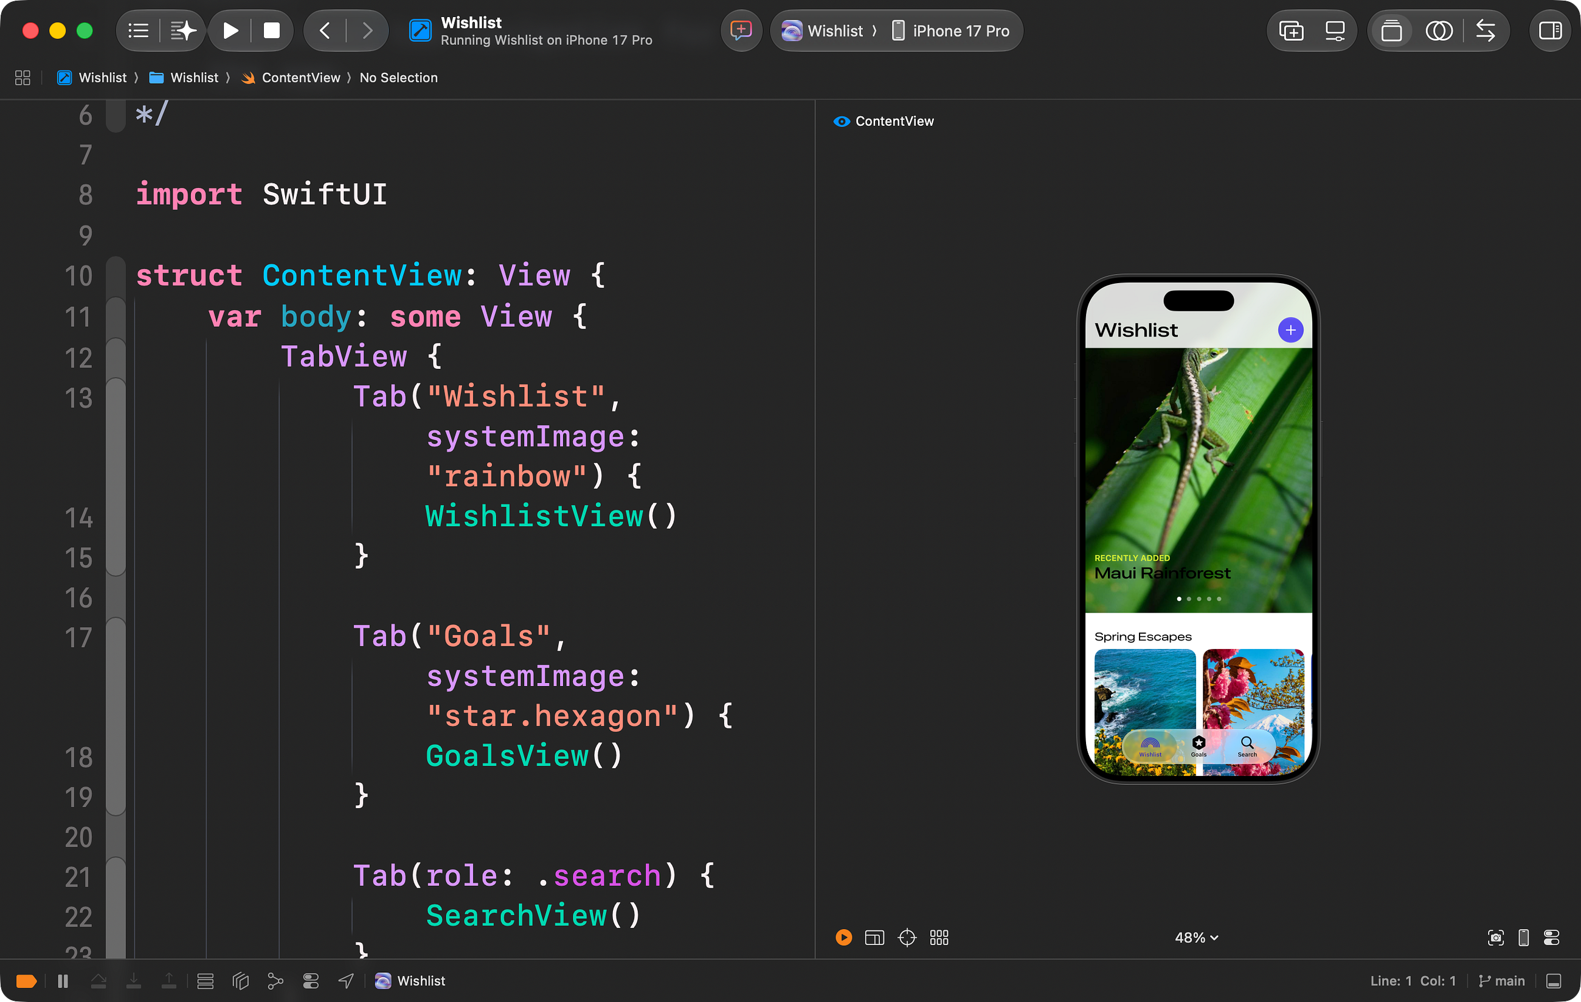
Task: Open ContentView file in jump bar
Action: click(291, 77)
